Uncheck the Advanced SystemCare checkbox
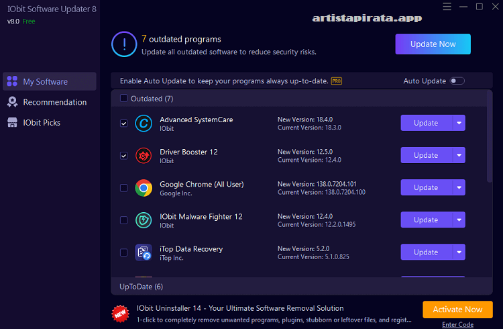Screen dimensions: 503x329 [123, 124]
